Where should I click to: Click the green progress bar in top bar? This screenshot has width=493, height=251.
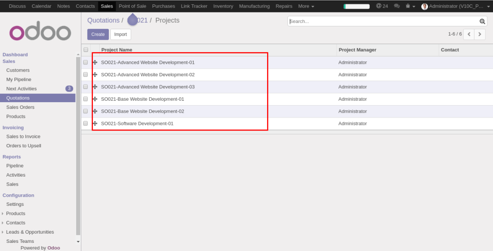(356, 6)
